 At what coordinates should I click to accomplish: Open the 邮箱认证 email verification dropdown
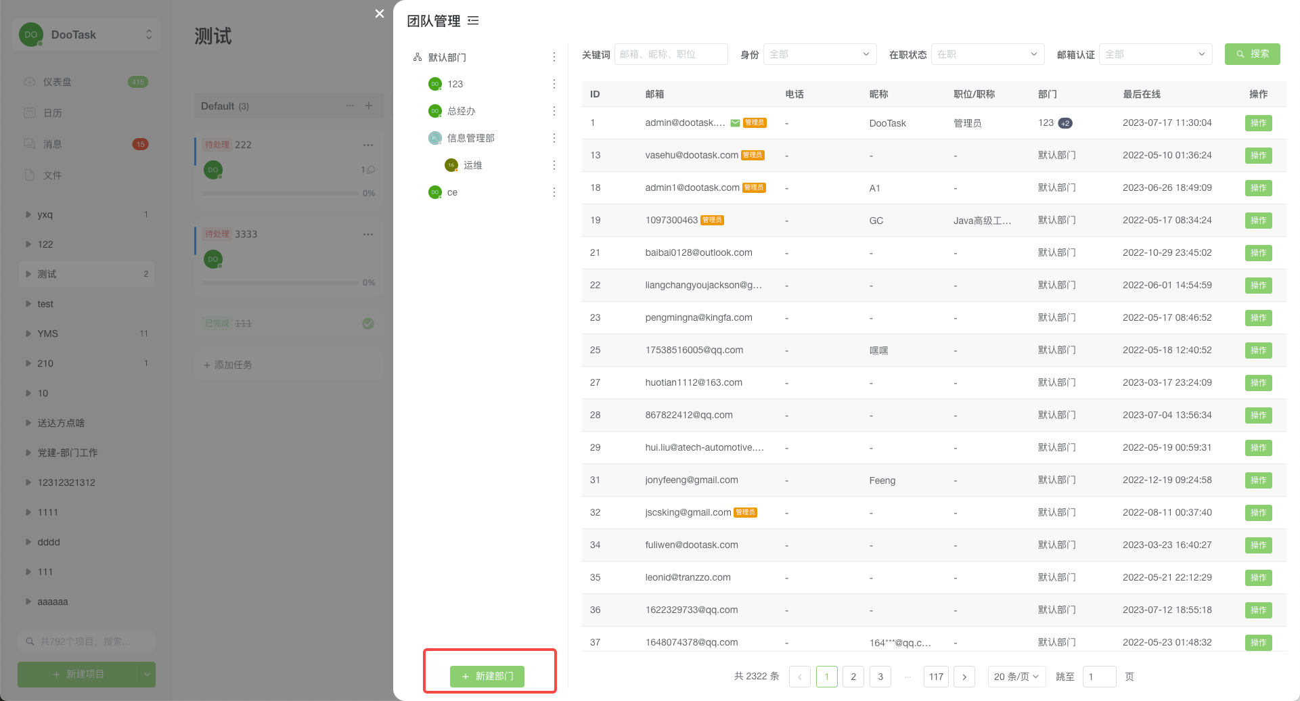pyautogui.click(x=1155, y=54)
